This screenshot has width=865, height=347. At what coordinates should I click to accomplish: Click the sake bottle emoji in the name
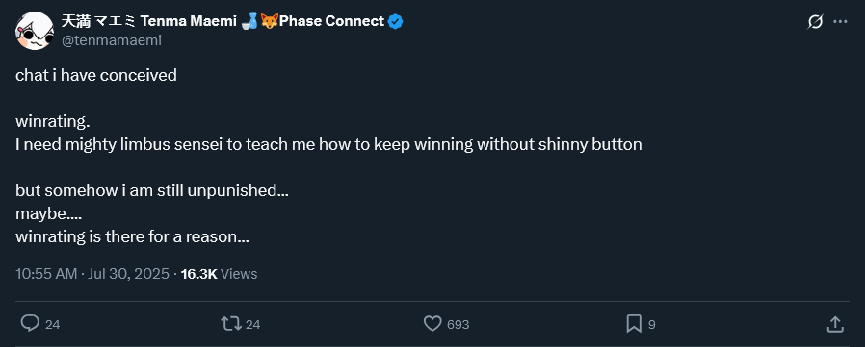tap(249, 22)
